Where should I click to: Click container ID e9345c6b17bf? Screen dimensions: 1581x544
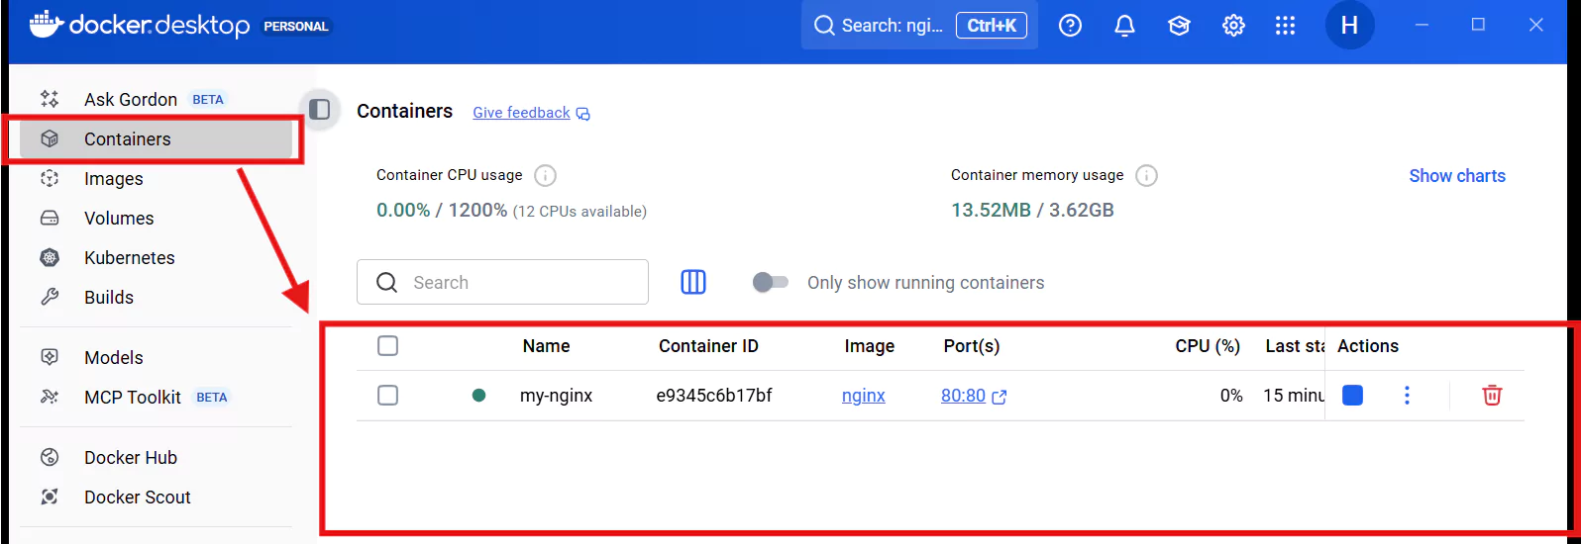[714, 396]
